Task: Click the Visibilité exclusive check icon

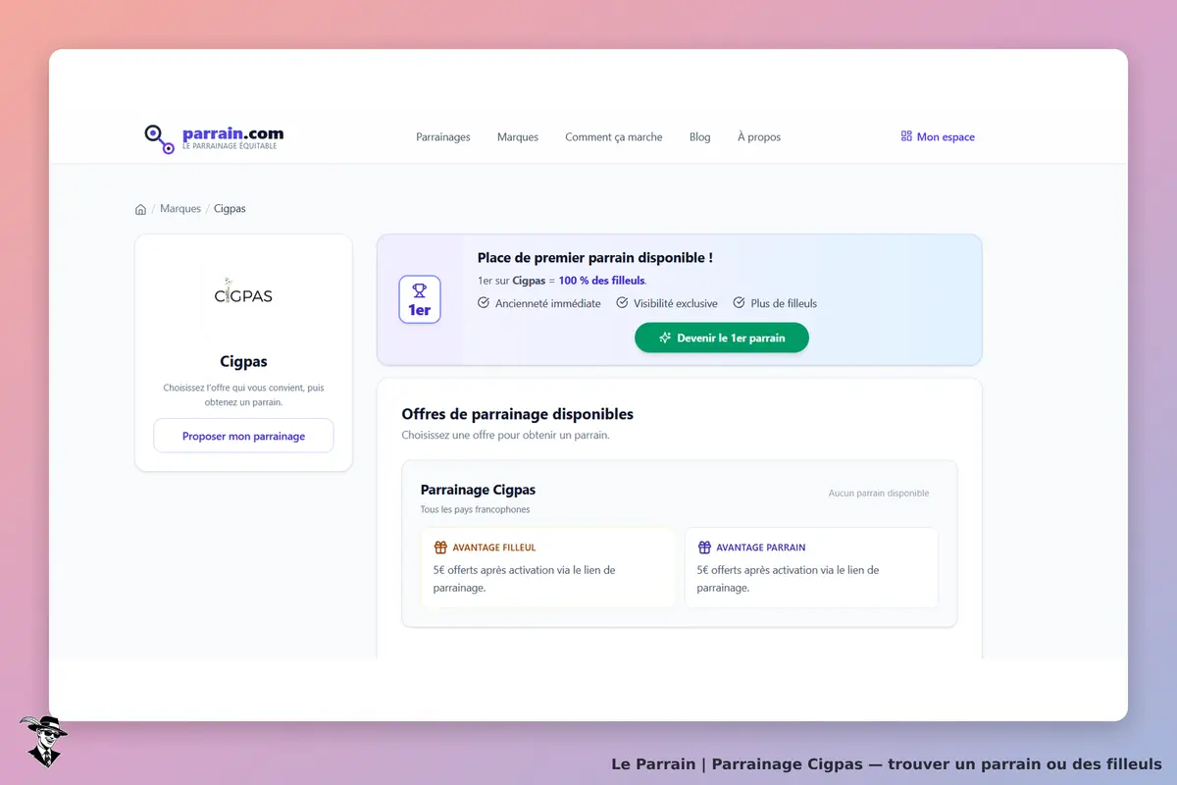Action: click(x=622, y=303)
